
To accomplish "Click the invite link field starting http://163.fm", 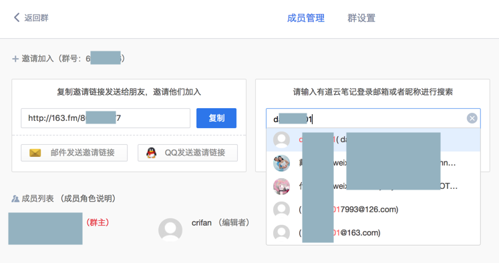I will click(x=106, y=118).
